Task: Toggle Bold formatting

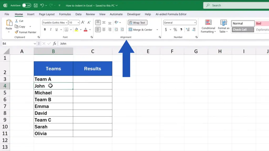Action: click(45, 30)
